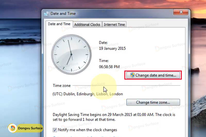Click the 'Date and Time' window title text

[63, 14]
